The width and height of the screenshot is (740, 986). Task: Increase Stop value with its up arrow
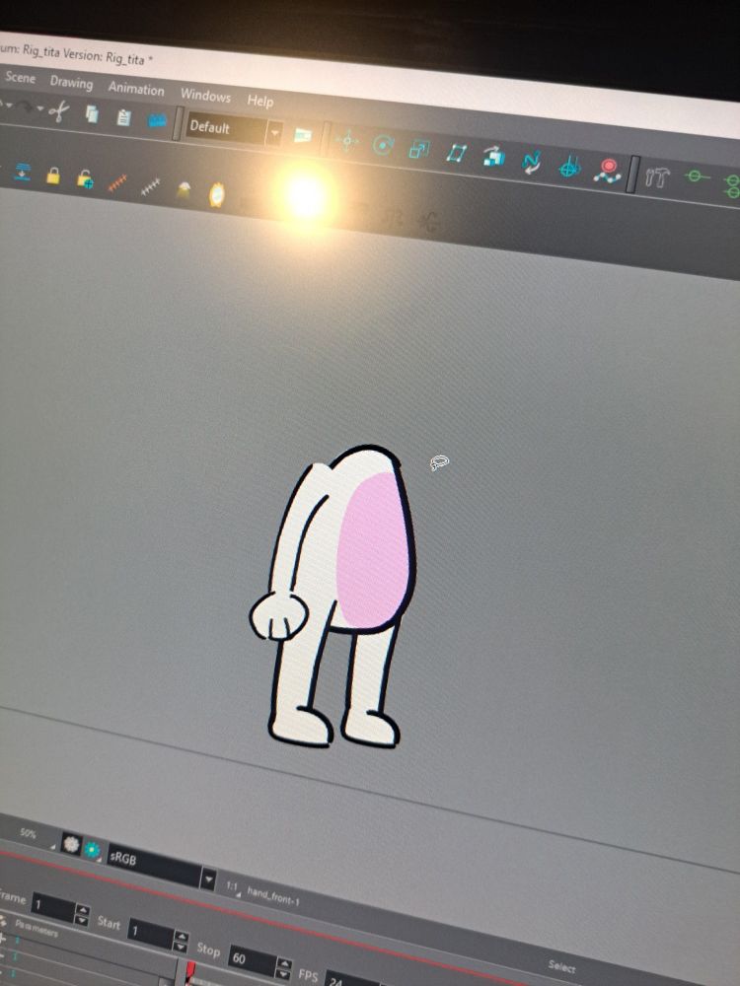(284, 964)
